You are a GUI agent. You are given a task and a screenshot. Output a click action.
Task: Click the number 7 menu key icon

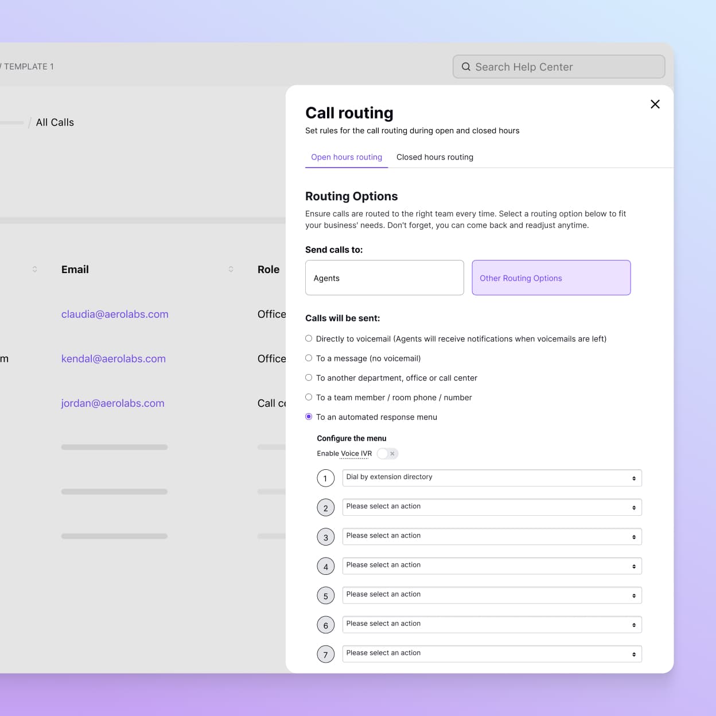pos(325,654)
